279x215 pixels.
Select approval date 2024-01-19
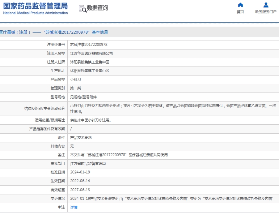(x=80, y=172)
